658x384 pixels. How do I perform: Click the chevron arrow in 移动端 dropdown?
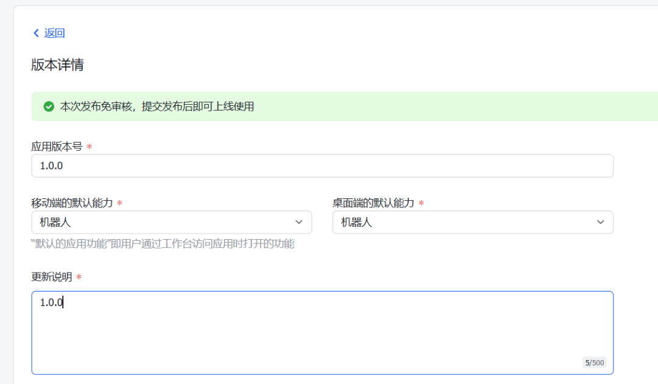299,222
